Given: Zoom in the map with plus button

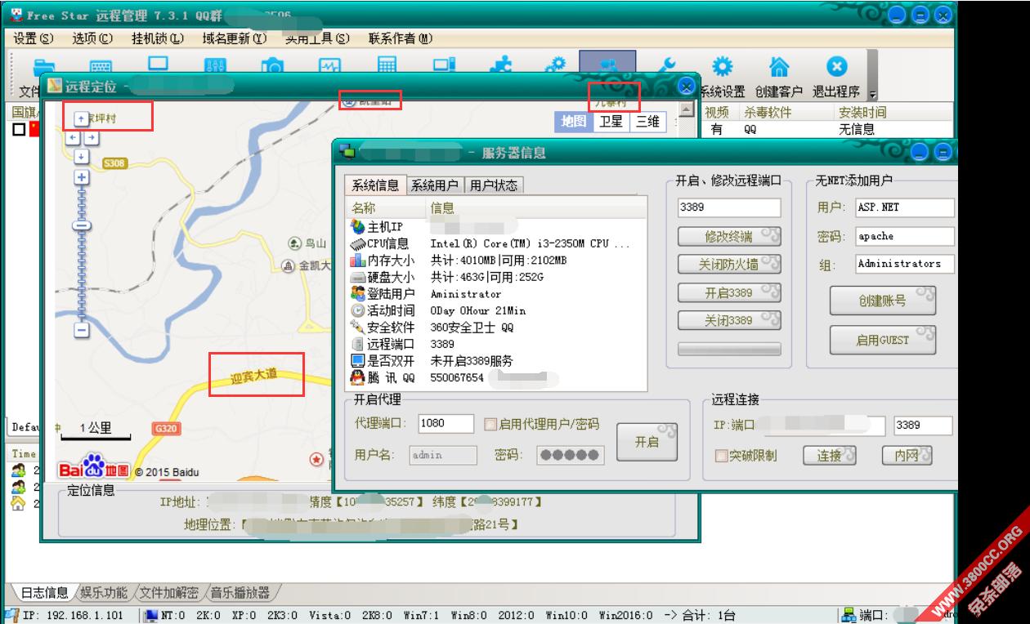Looking at the screenshot, I should [x=81, y=177].
